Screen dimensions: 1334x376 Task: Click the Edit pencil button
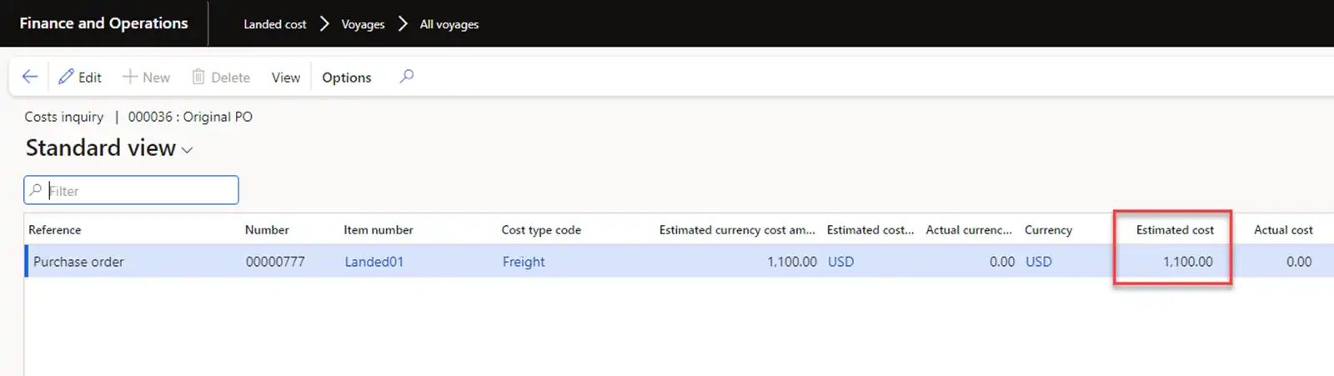point(80,77)
